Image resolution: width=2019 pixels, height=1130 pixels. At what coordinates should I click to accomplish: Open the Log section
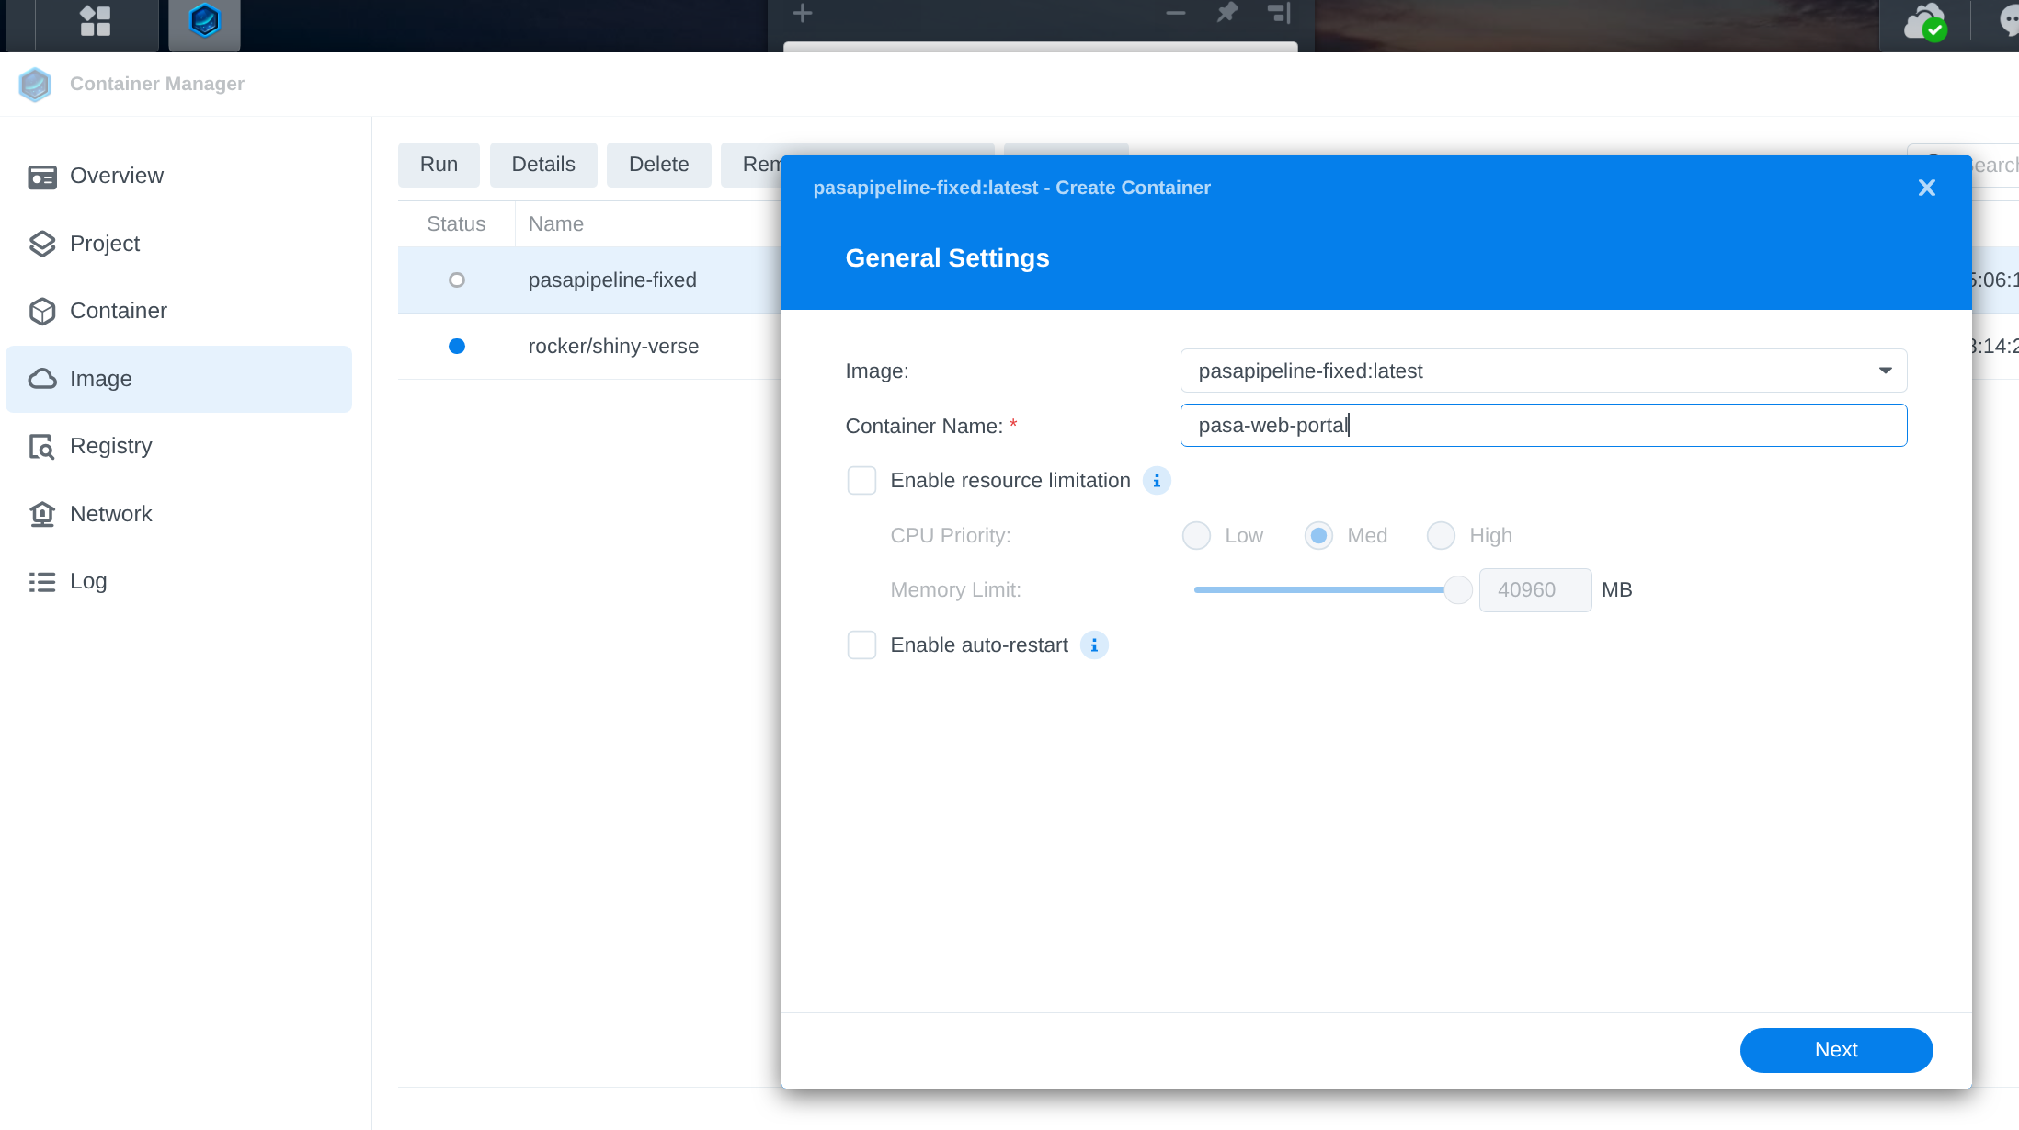click(88, 581)
